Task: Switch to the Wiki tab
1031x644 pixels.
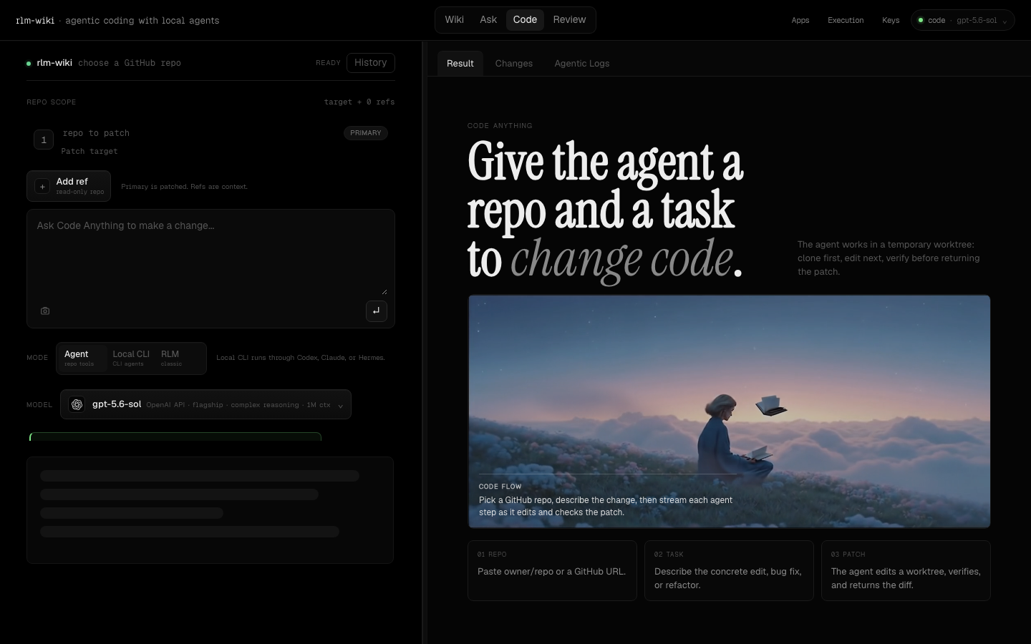Action: (454, 20)
